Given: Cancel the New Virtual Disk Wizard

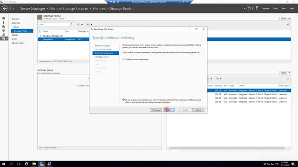Looking at the screenshot, I should click(x=198, y=110).
